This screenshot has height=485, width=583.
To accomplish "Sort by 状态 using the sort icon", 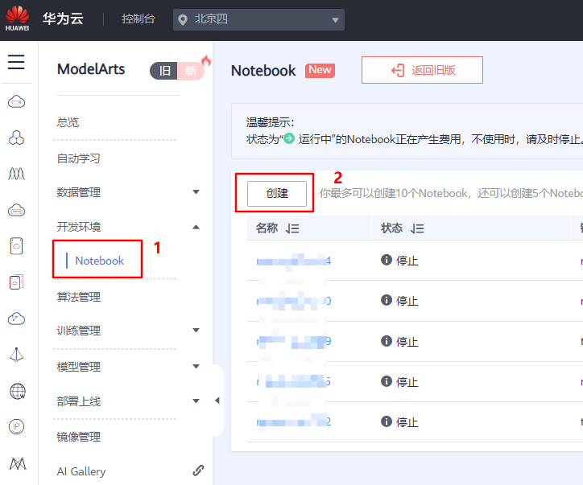I will click(417, 228).
